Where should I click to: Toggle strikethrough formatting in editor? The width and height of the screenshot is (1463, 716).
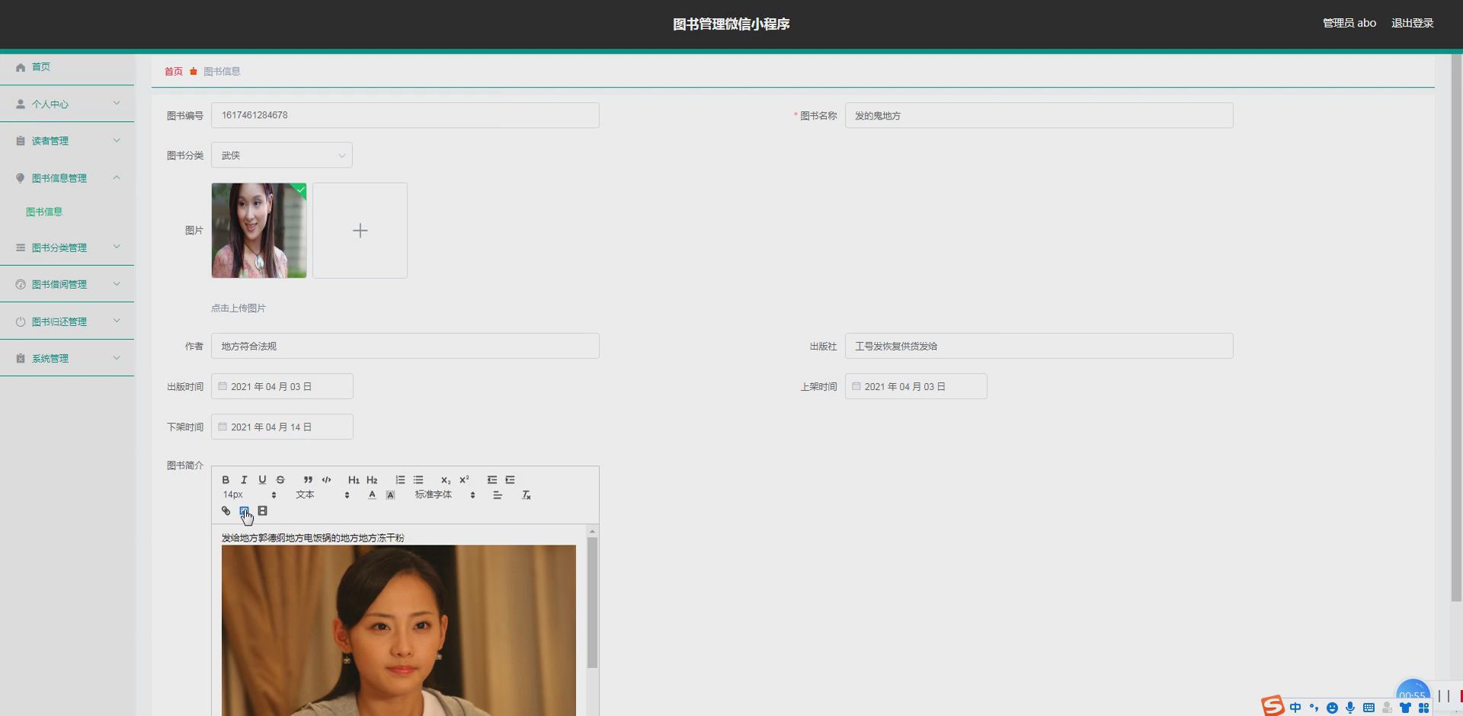[280, 480]
